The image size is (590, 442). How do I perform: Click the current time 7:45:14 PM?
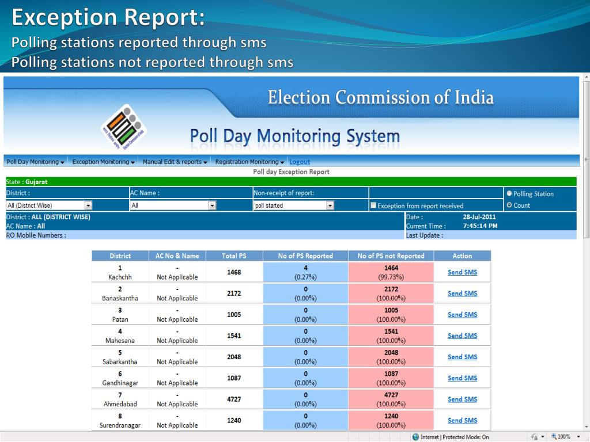click(x=480, y=226)
